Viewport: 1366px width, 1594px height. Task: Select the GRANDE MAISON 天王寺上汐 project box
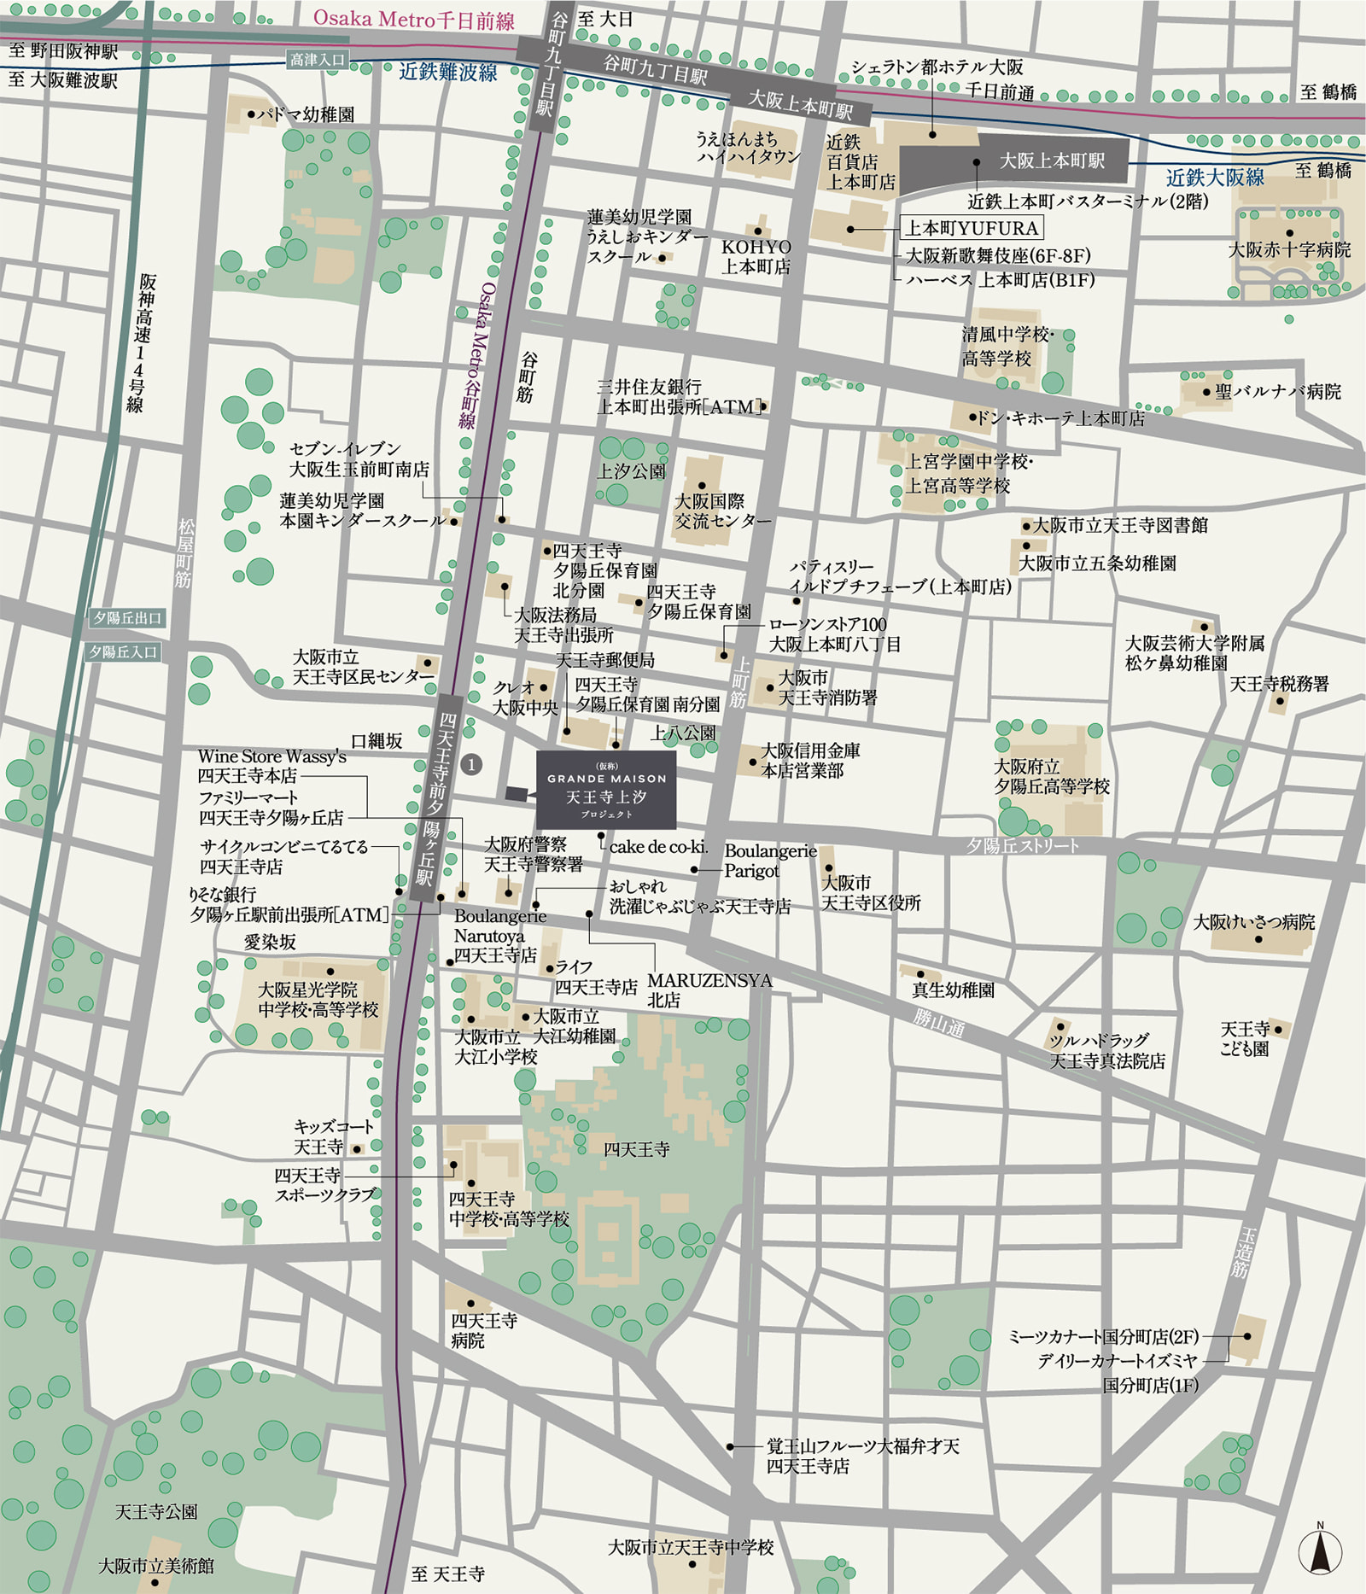click(606, 790)
